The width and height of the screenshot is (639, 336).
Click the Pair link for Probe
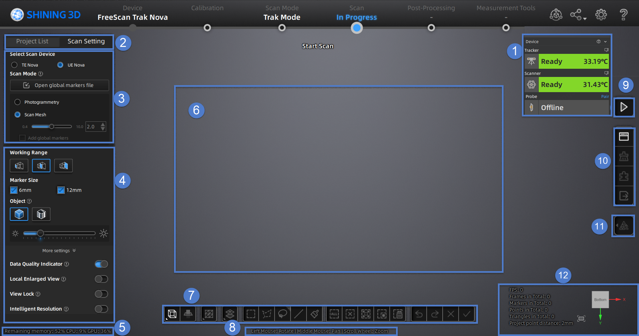click(605, 96)
